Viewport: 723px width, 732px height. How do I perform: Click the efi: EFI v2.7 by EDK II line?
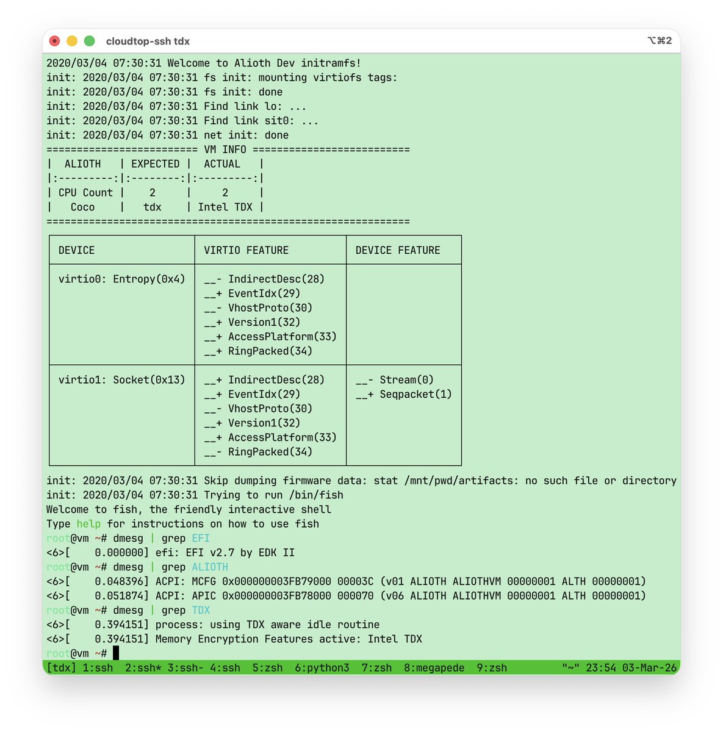pos(225,553)
